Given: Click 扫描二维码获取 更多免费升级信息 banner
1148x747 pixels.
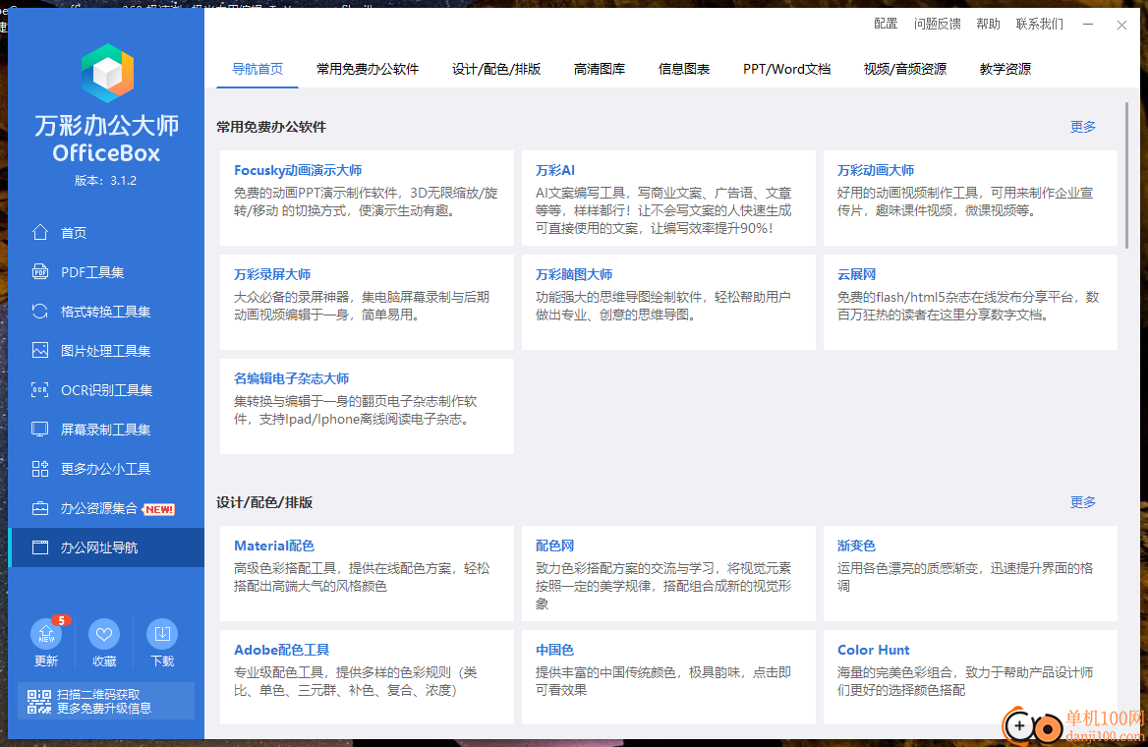Looking at the screenshot, I should [x=106, y=701].
